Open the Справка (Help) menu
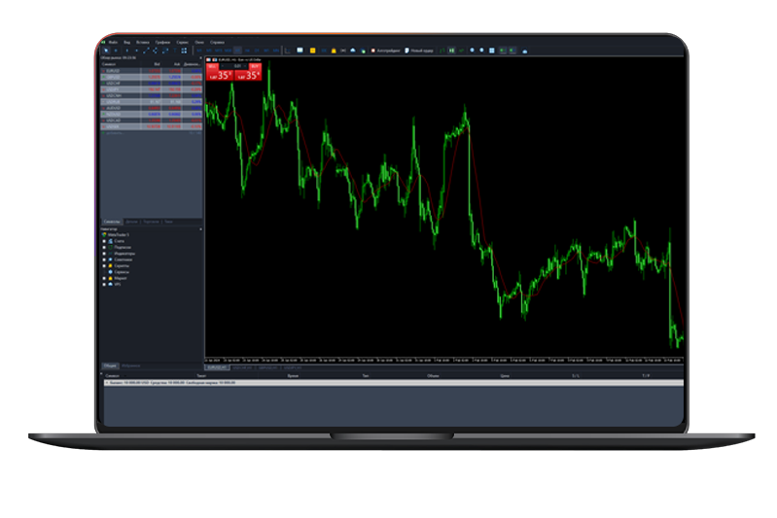 coord(216,43)
